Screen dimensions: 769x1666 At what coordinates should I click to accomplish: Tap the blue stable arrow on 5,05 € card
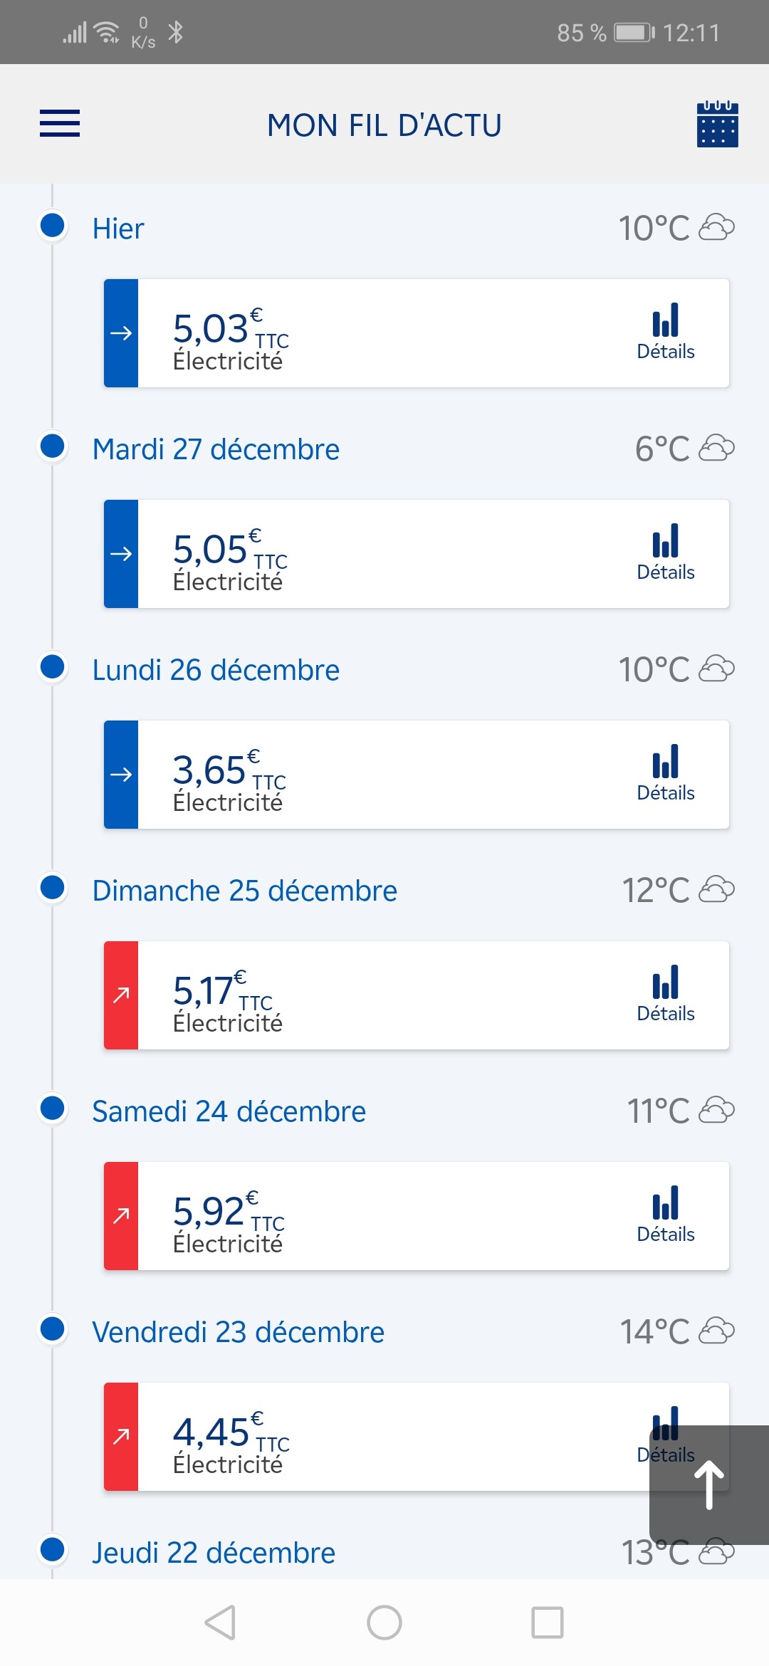pyautogui.click(x=121, y=553)
